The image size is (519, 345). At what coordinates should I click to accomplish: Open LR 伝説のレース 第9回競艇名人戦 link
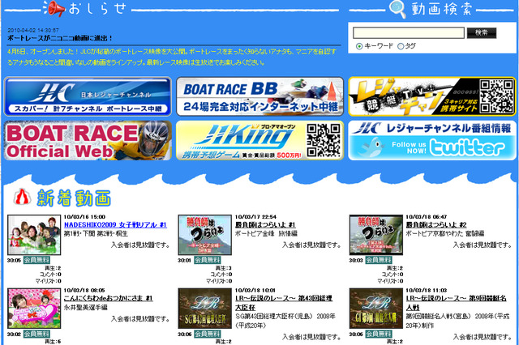(456, 303)
